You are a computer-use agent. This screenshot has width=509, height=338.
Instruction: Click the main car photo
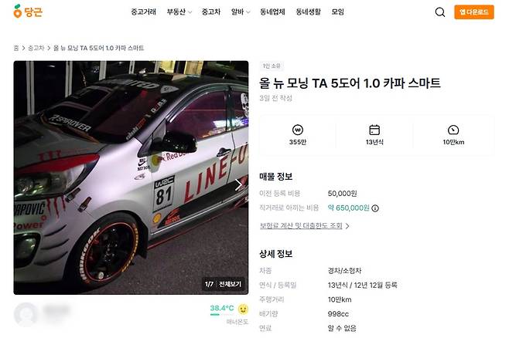click(x=131, y=177)
